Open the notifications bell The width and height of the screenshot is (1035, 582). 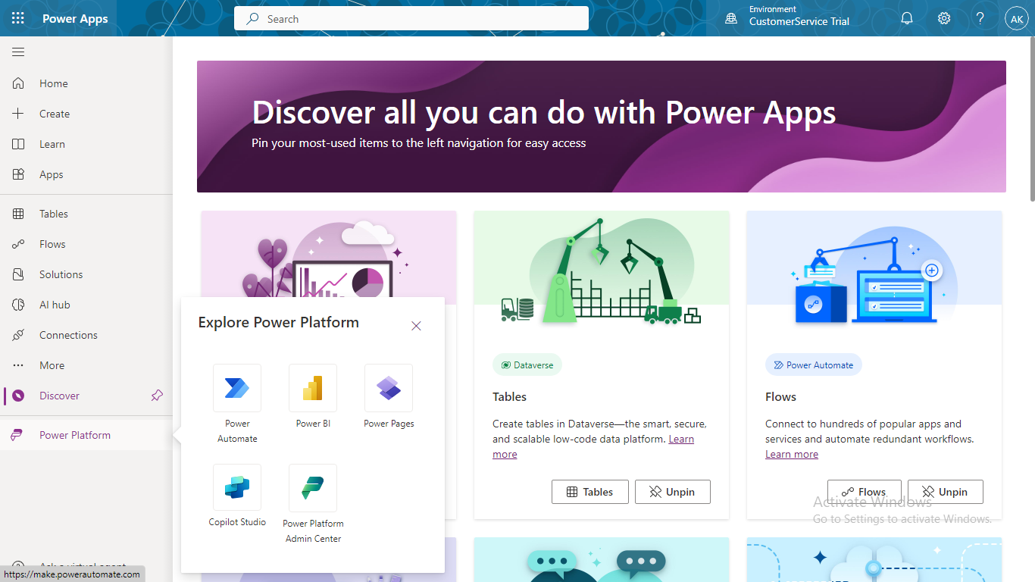point(907,18)
